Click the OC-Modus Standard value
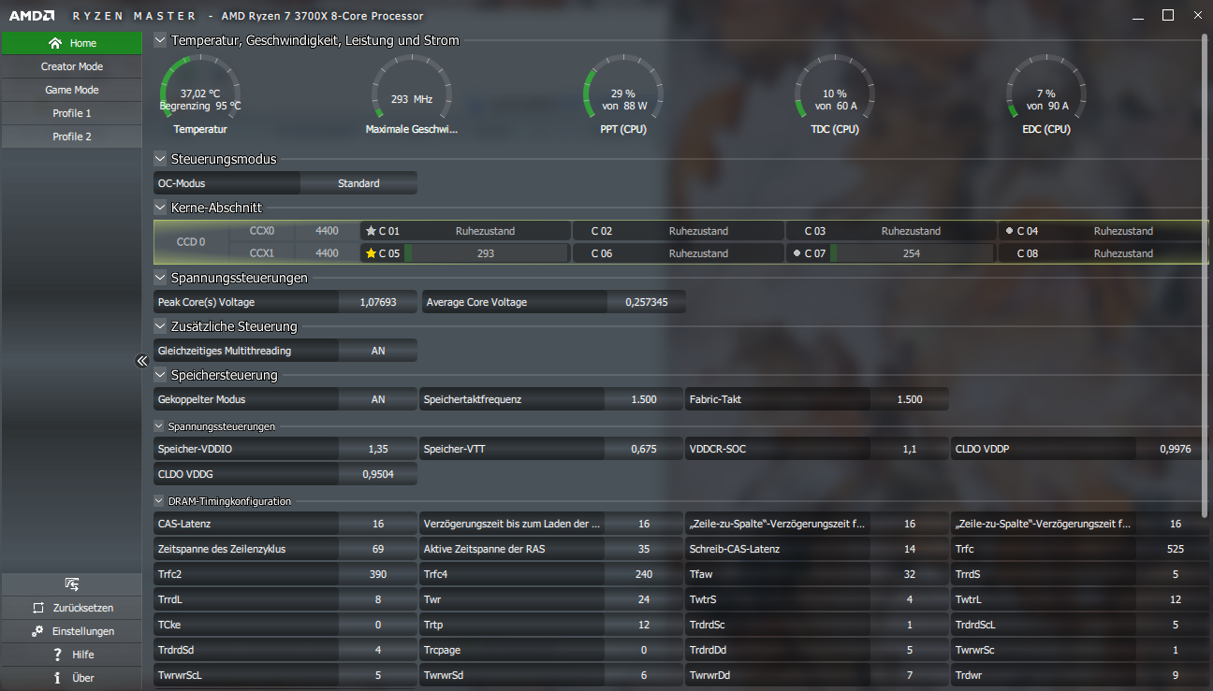The image size is (1213, 691). 358,183
